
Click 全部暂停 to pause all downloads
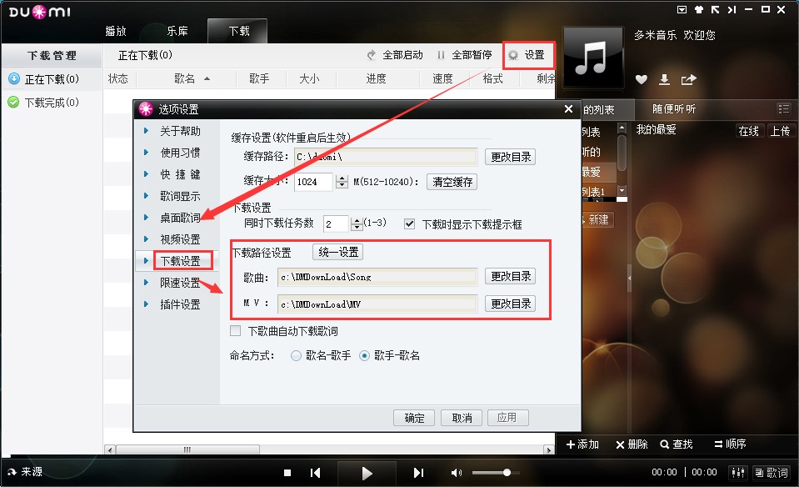(x=464, y=55)
